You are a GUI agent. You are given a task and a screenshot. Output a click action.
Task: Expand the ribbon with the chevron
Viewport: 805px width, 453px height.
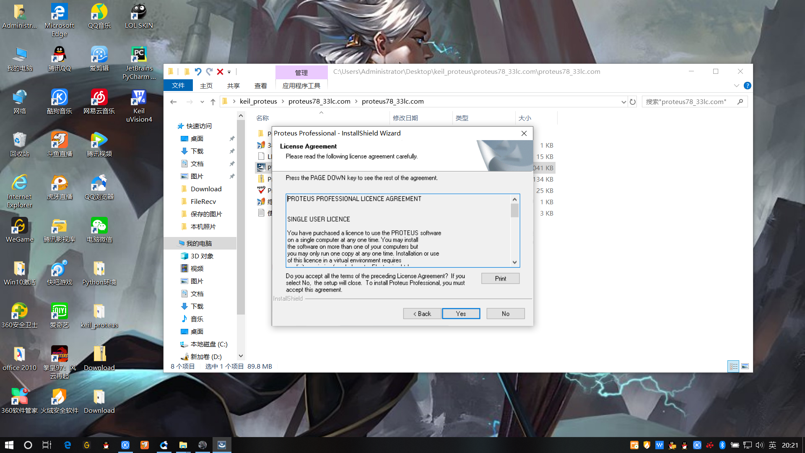737,86
